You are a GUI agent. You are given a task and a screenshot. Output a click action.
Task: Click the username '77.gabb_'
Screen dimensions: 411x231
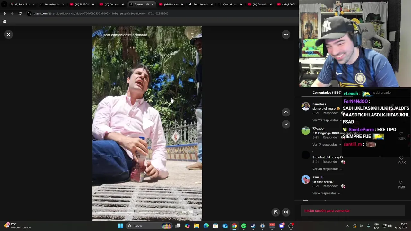[319, 129]
